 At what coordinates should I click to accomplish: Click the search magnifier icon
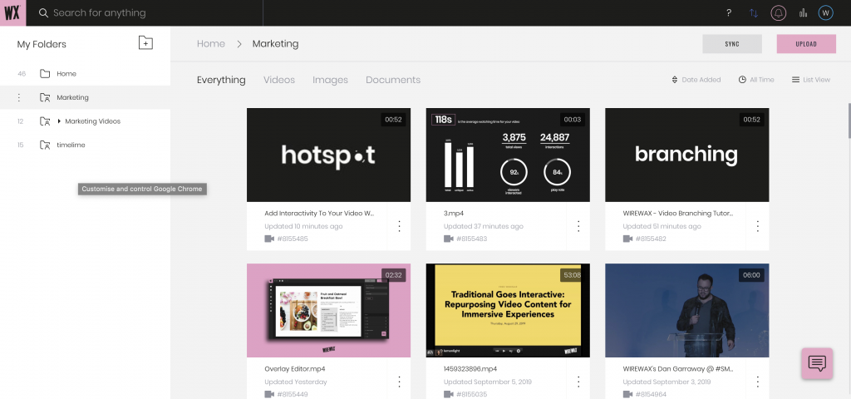[x=43, y=13]
